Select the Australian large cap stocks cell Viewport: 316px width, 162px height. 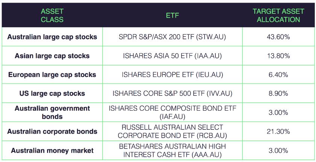[52, 37]
